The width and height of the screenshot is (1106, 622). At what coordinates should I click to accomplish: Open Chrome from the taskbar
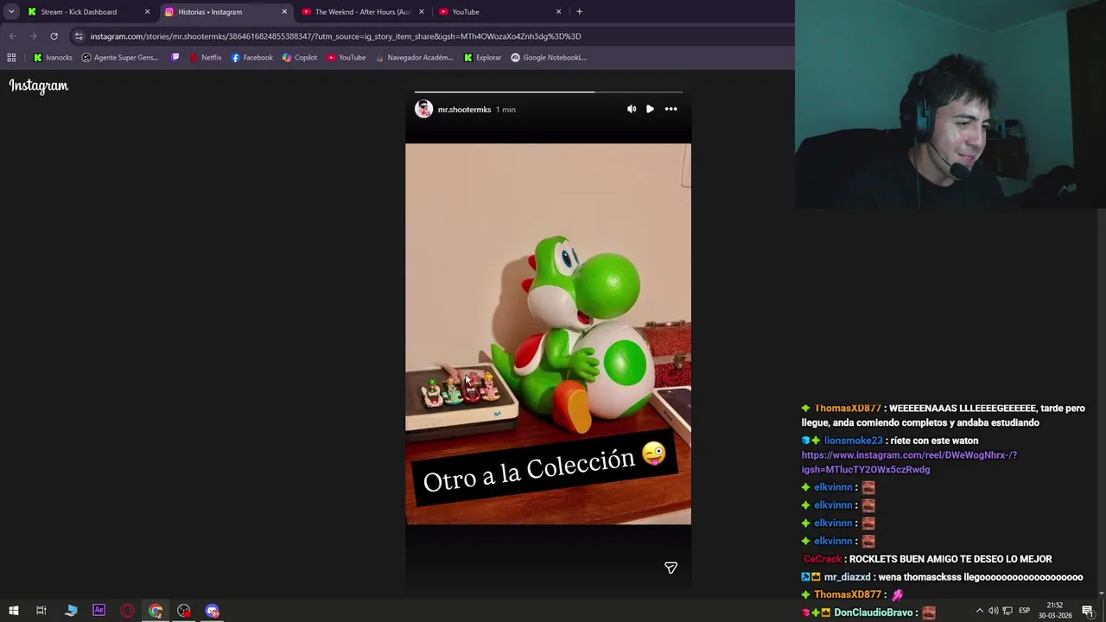point(156,611)
